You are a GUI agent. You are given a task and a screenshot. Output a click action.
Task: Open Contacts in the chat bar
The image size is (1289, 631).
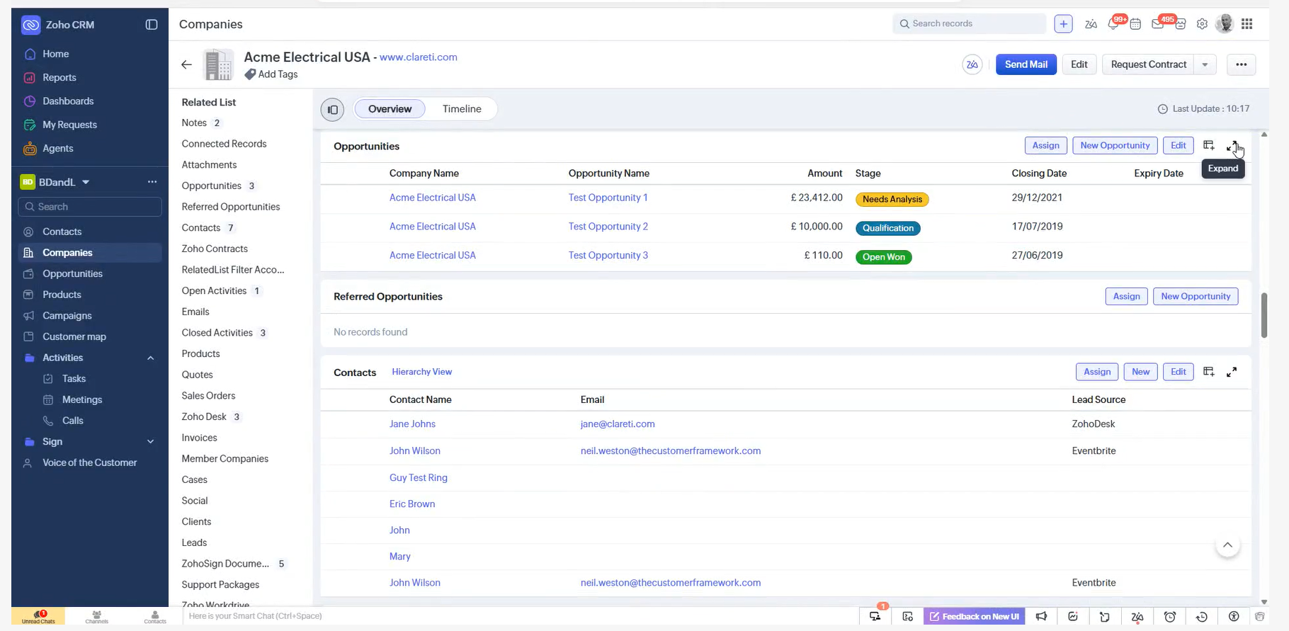click(x=155, y=617)
